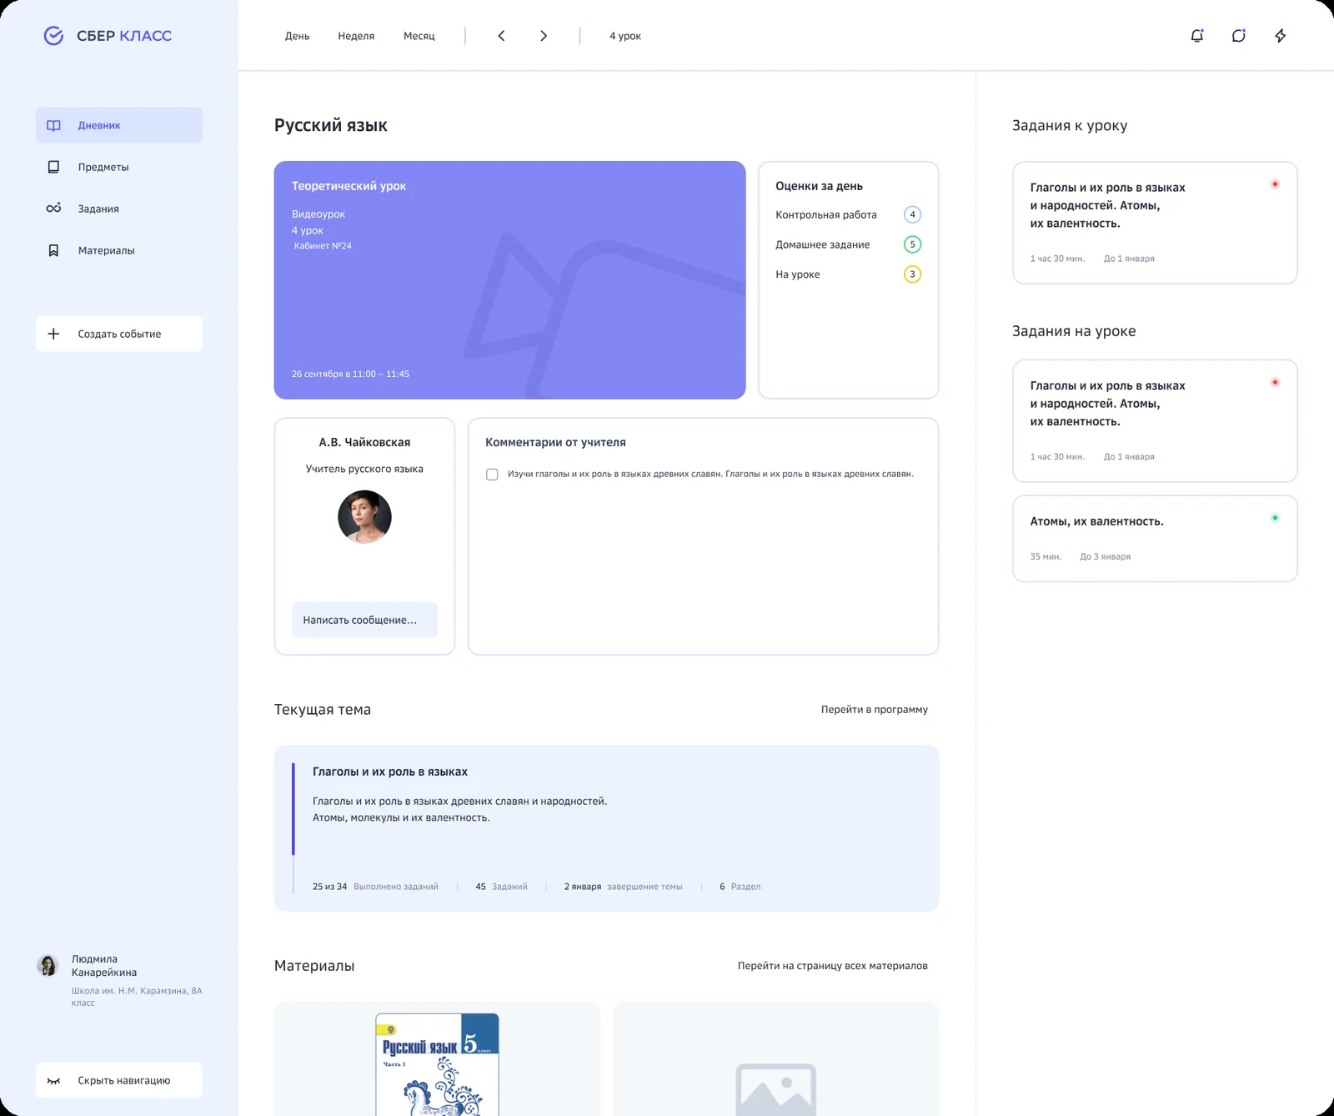Switch to Месяц view
The width and height of the screenshot is (1334, 1116).
(419, 36)
